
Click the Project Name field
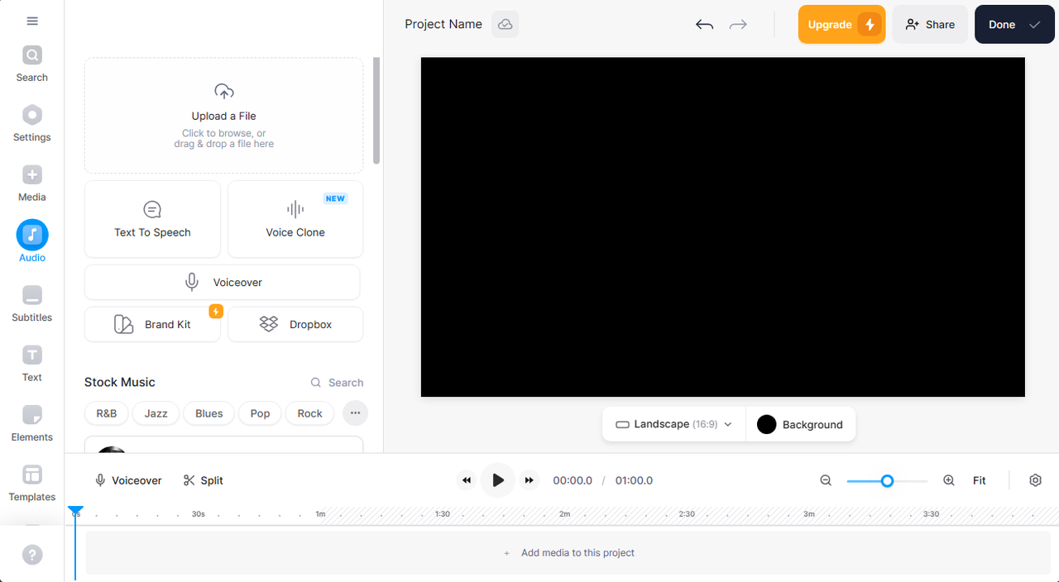pyautogui.click(x=443, y=25)
